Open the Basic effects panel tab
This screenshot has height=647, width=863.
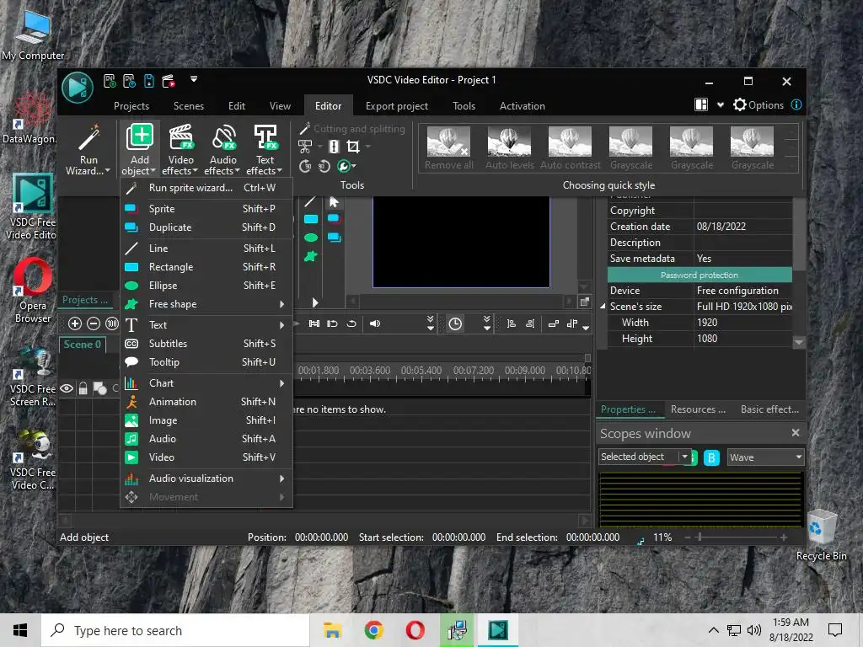point(769,409)
